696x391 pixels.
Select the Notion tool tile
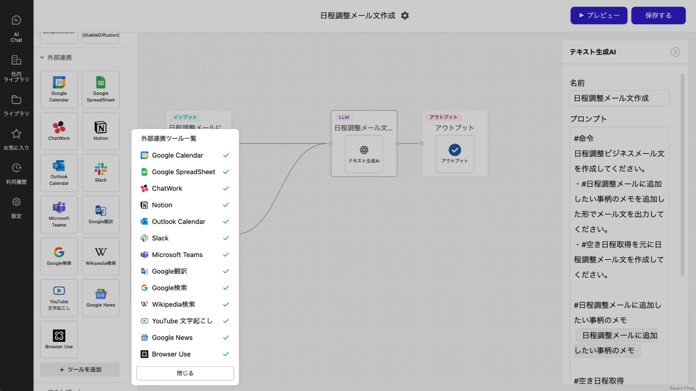101,131
